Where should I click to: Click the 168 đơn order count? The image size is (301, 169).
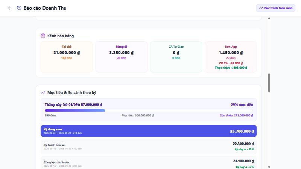tap(67, 58)
